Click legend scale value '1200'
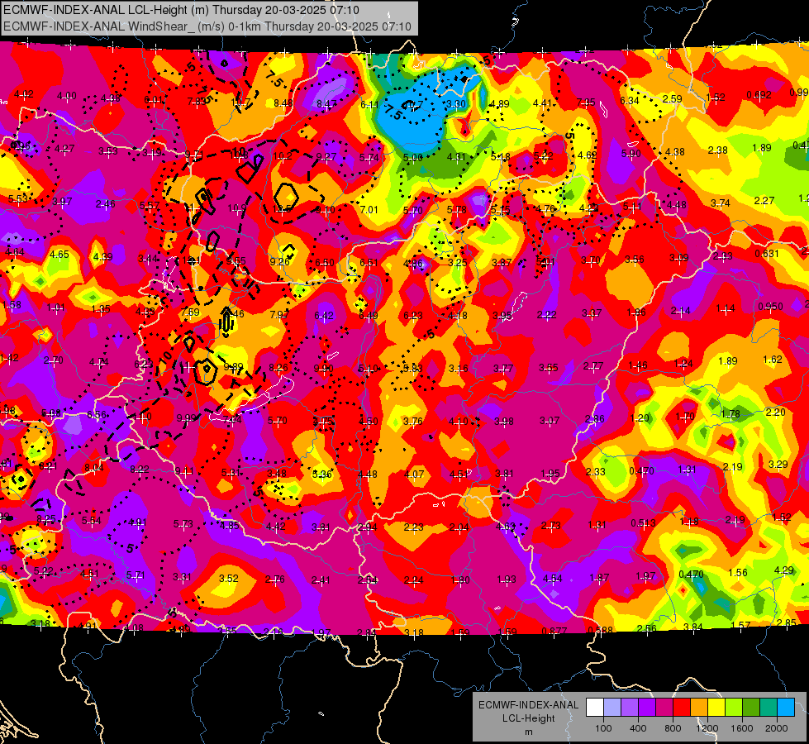 pyautogui.click(x=707, y=728)
